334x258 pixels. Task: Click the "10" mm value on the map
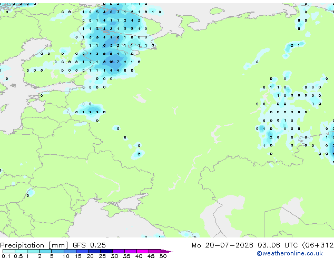click(x=111, y=62)
